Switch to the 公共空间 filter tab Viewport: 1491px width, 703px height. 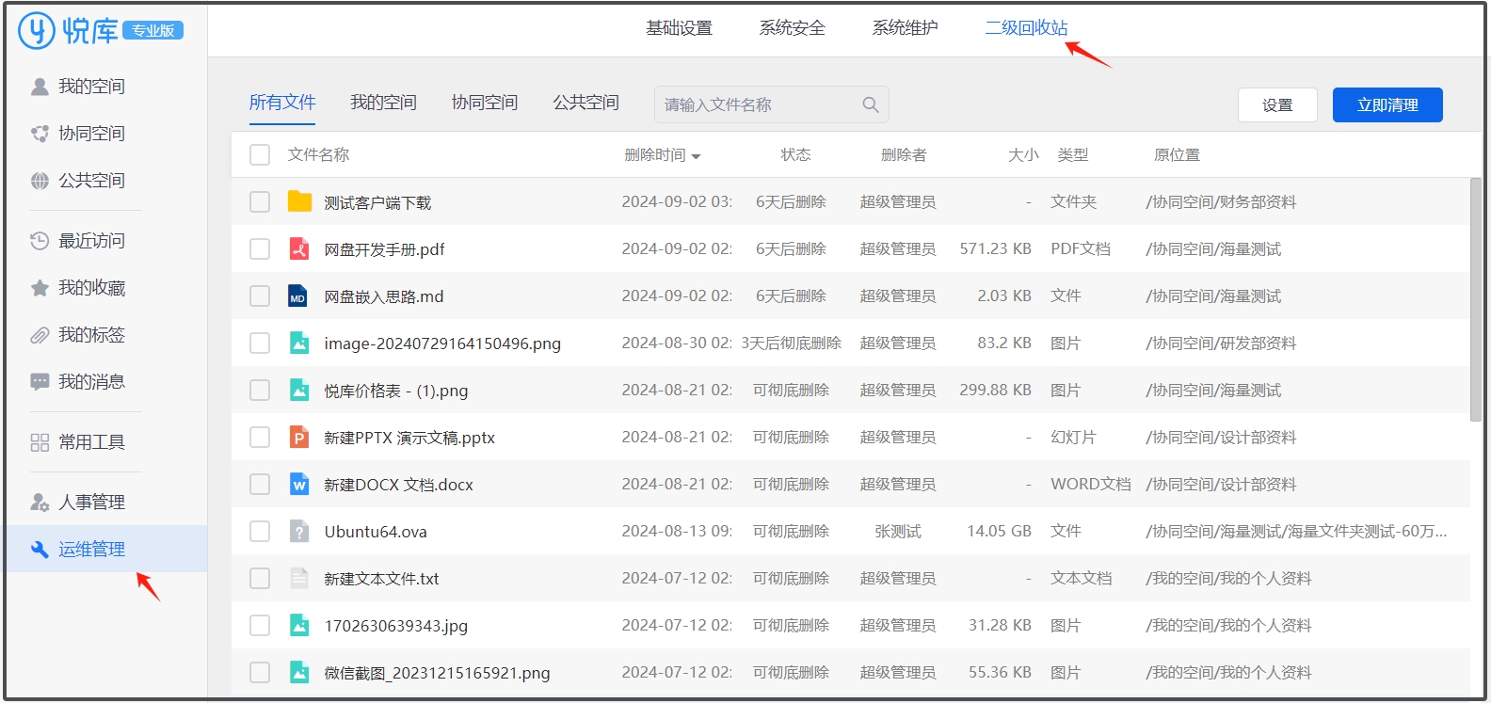(x=585, y=103)
